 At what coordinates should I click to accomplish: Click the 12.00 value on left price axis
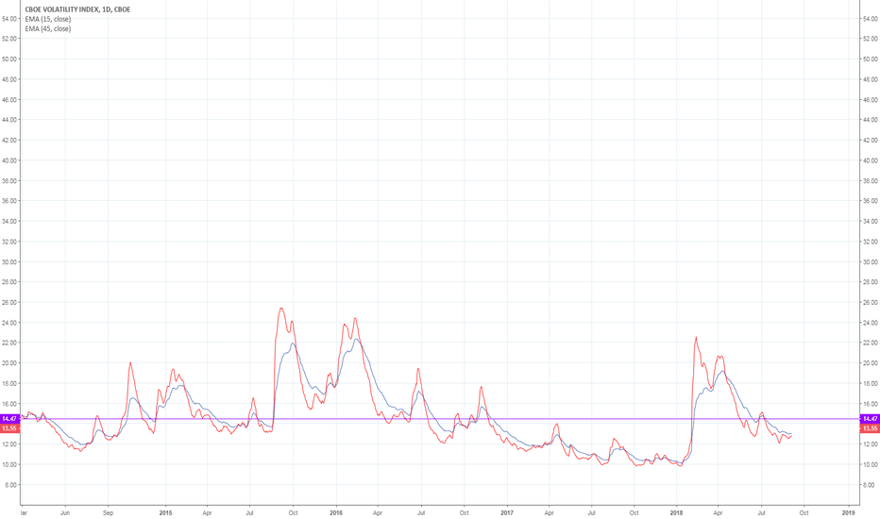click(x=9, y=444)
